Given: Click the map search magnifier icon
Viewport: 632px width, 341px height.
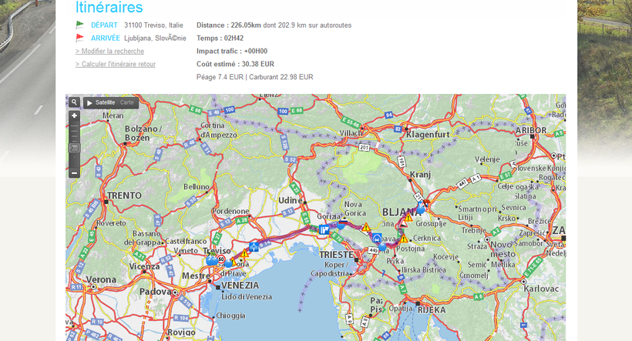Looking at the screenshot, I should tap(74, 102).
